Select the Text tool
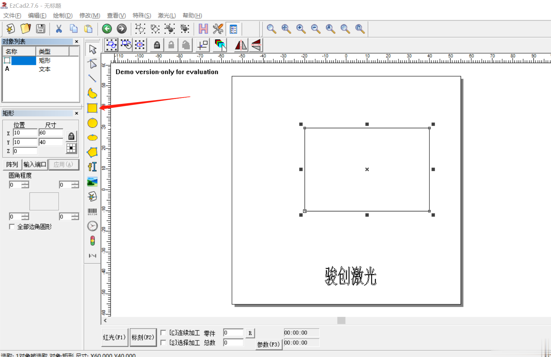551x357 pixels. (x=92, y=167)
